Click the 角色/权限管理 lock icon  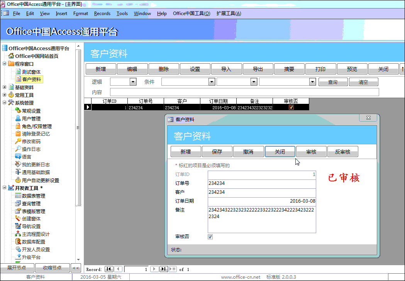(x=18, y=126)
